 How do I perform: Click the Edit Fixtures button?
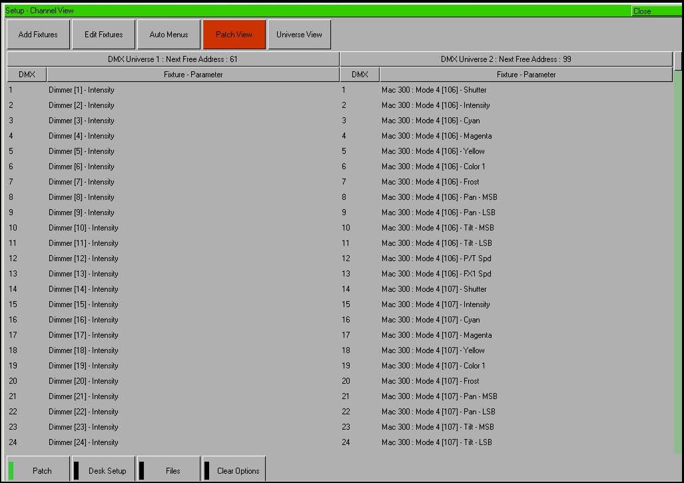point(103,35)
